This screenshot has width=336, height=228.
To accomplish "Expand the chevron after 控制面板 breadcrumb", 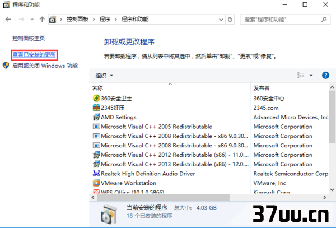I will tap(94, 20).
